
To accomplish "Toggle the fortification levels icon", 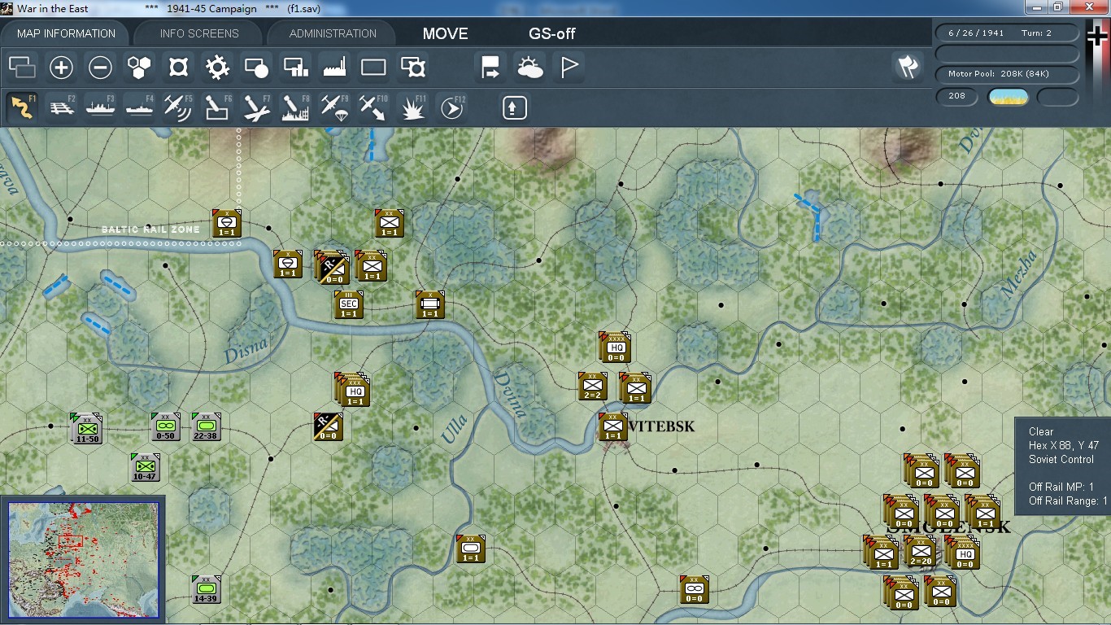I will tap(178, 68).
